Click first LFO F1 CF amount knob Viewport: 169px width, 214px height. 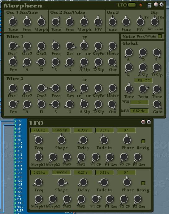(x=95, y=157)
